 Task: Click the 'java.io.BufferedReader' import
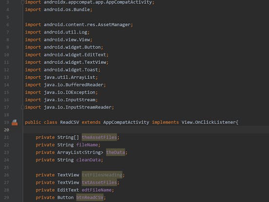coord(74,85)
